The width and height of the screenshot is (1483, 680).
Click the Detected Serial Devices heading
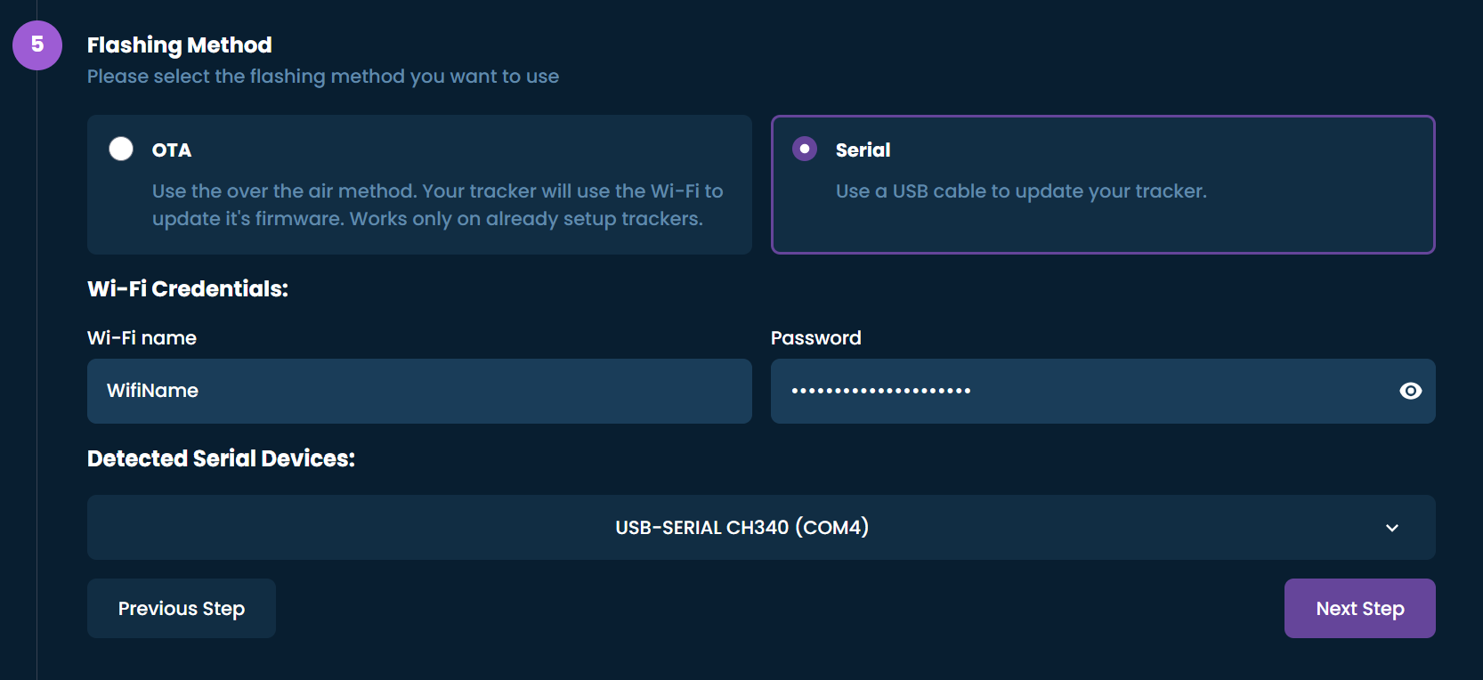[221, 458]
